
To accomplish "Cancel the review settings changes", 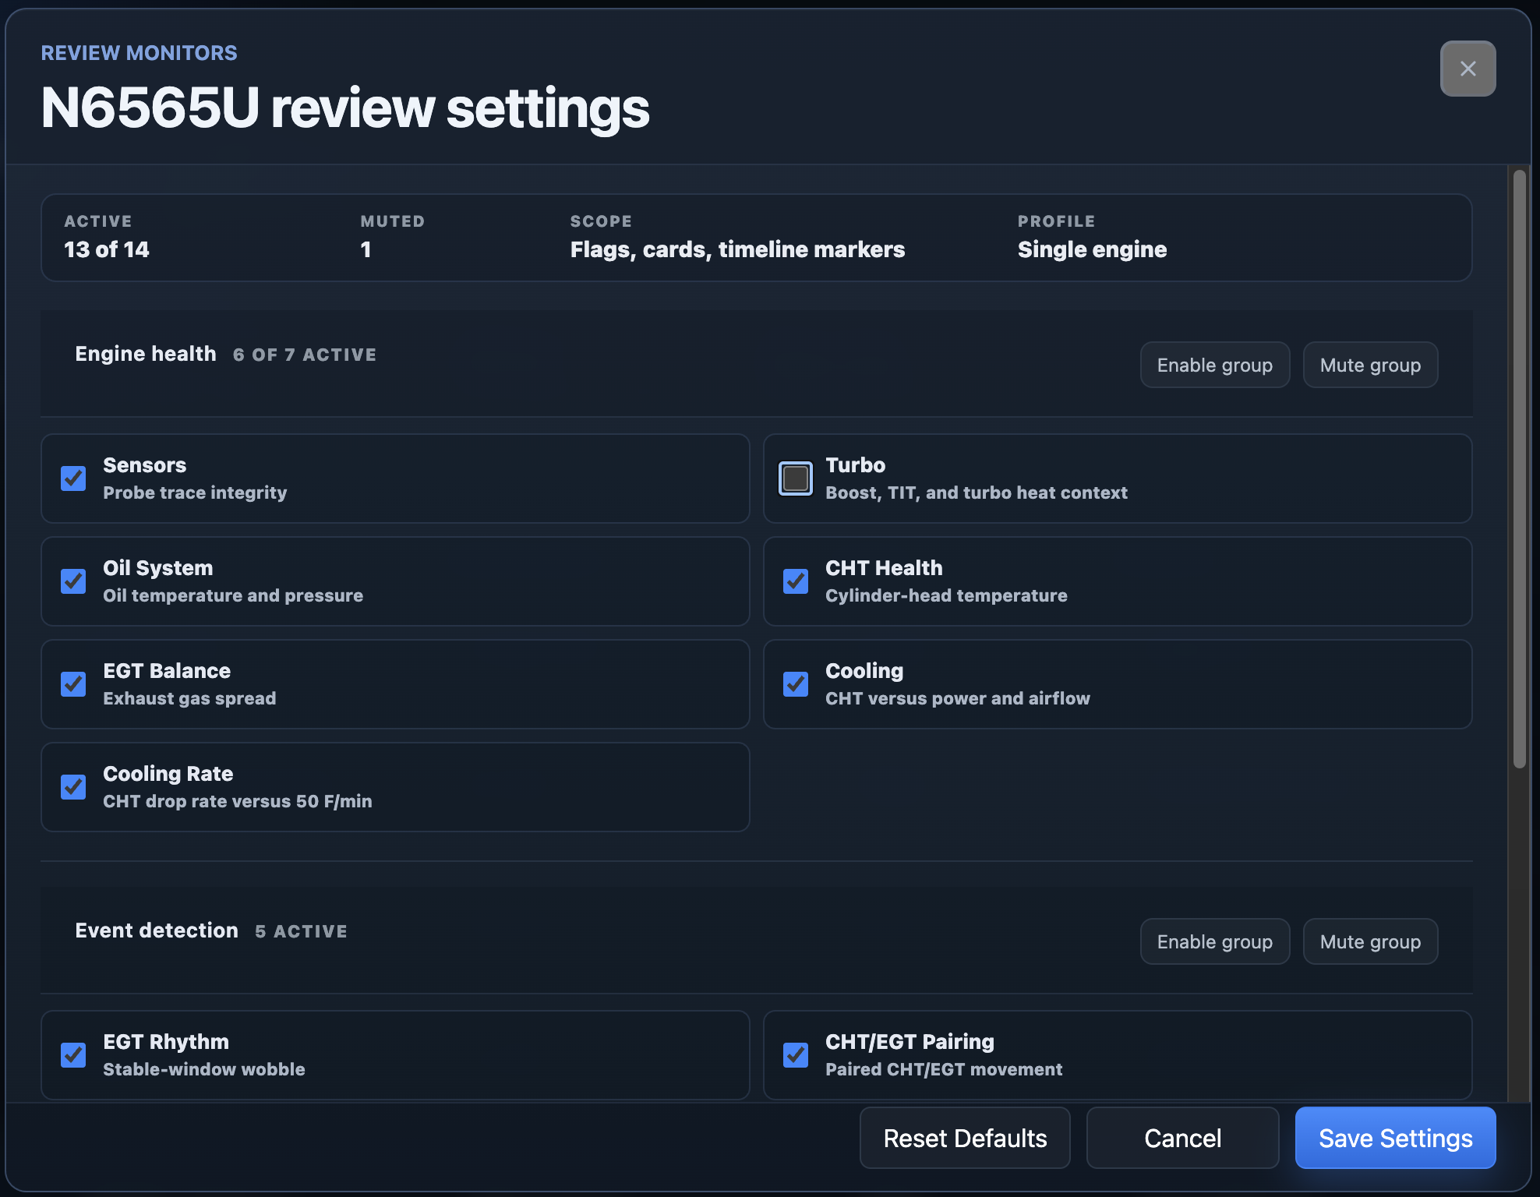I will click(1182, 1138).
